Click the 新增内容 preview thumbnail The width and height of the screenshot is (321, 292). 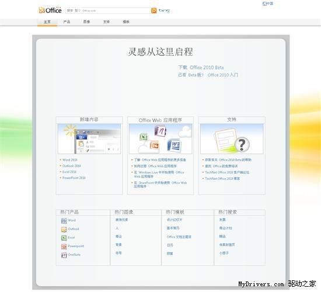(89, 139)
